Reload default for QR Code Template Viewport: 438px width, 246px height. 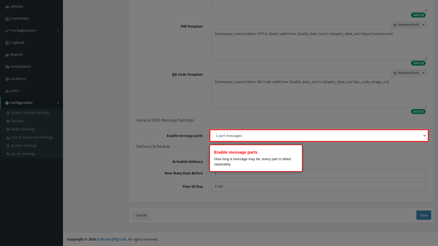(x=406, y=73)
